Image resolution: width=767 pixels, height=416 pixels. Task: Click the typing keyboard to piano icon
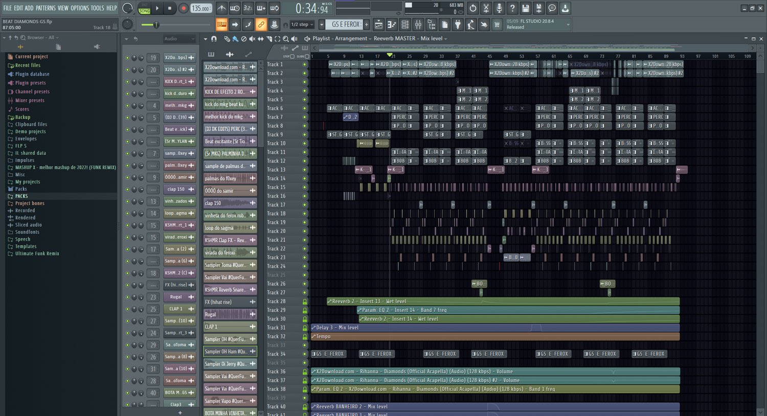pos(221,25)
